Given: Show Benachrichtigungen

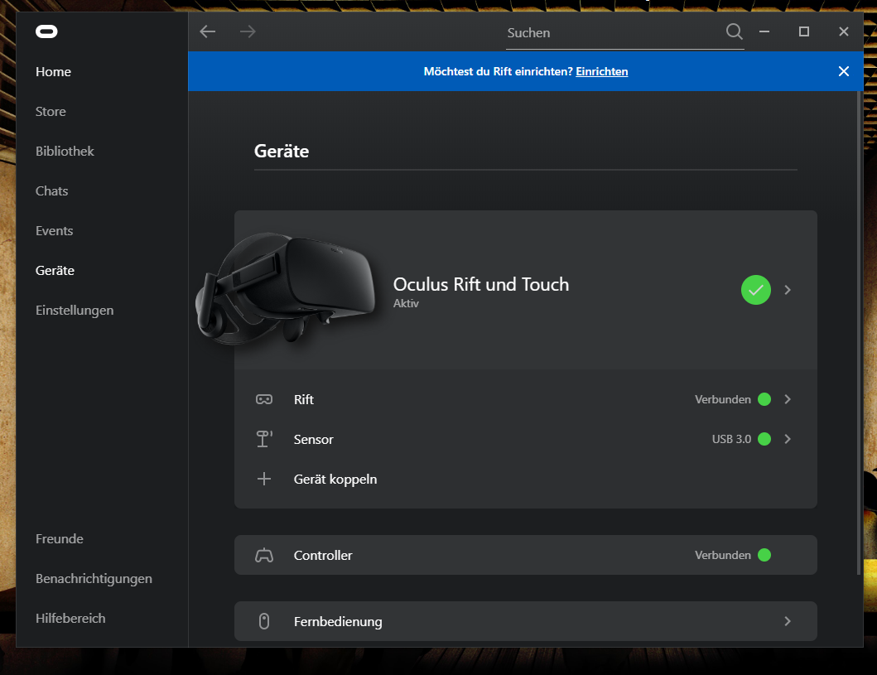Looking at the screenshot, I should [94, 579].
